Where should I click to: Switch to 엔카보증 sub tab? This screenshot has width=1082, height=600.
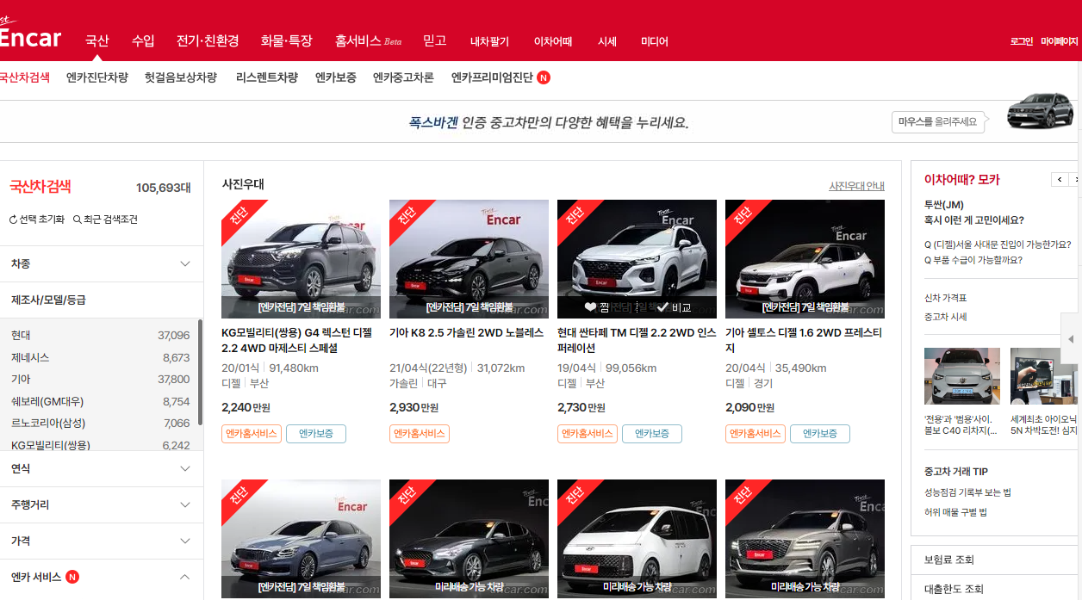tap(336, 77)
